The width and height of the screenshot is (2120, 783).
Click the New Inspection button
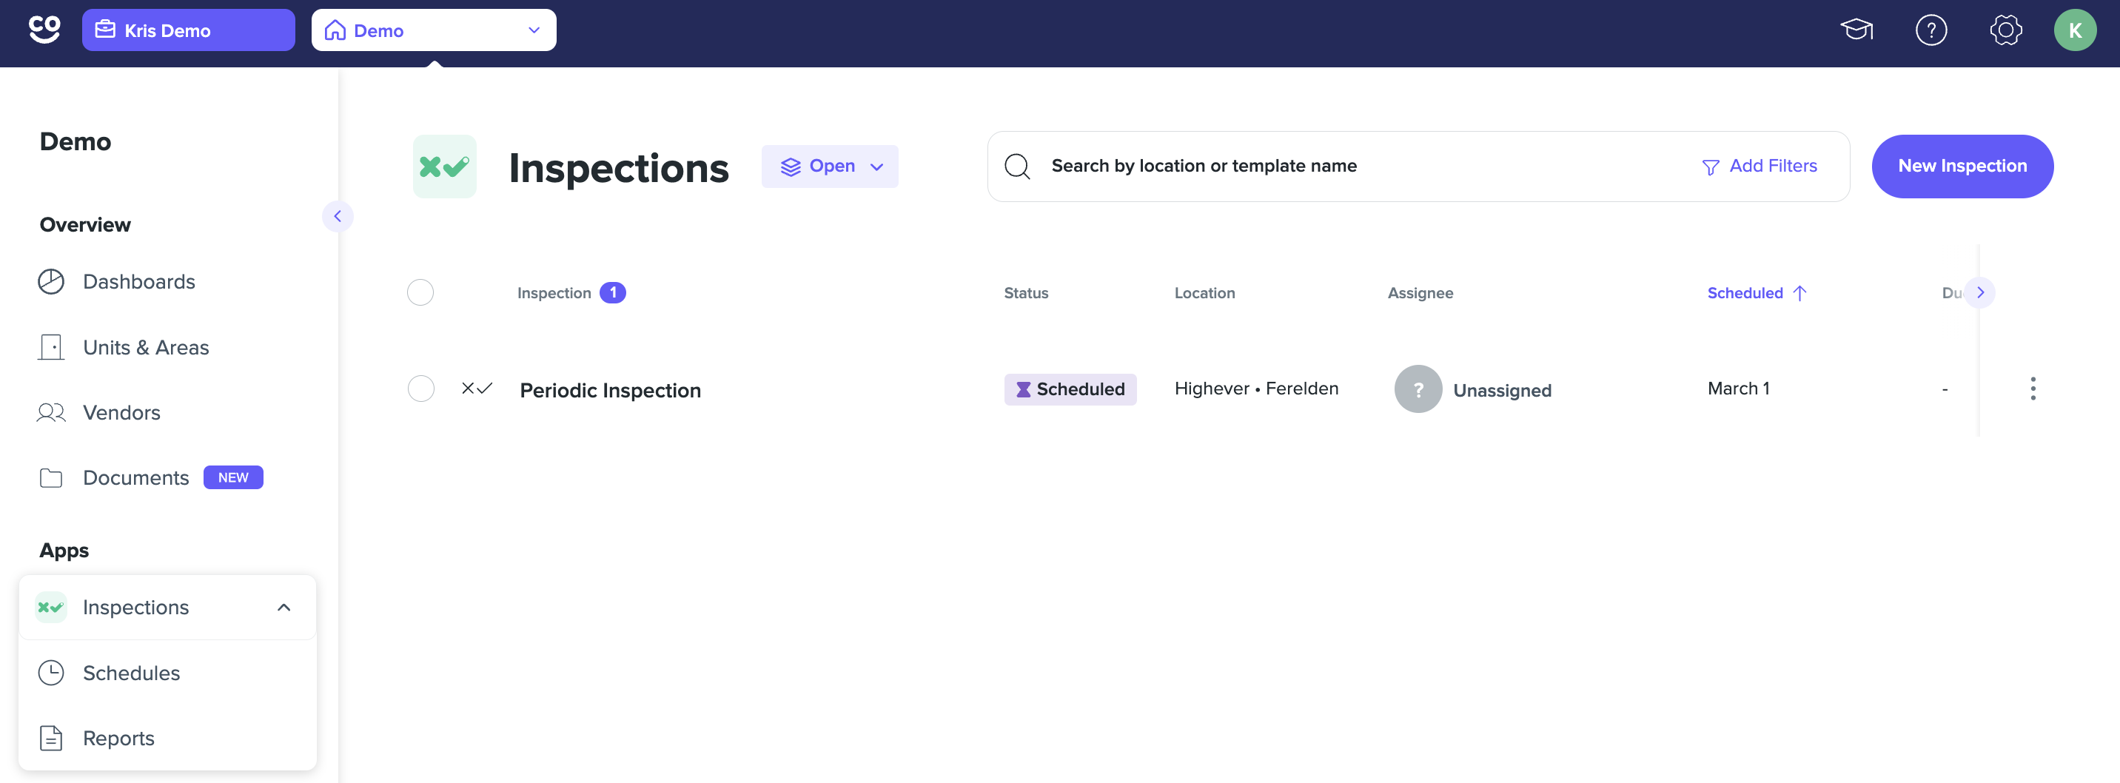click(1962, 166)
